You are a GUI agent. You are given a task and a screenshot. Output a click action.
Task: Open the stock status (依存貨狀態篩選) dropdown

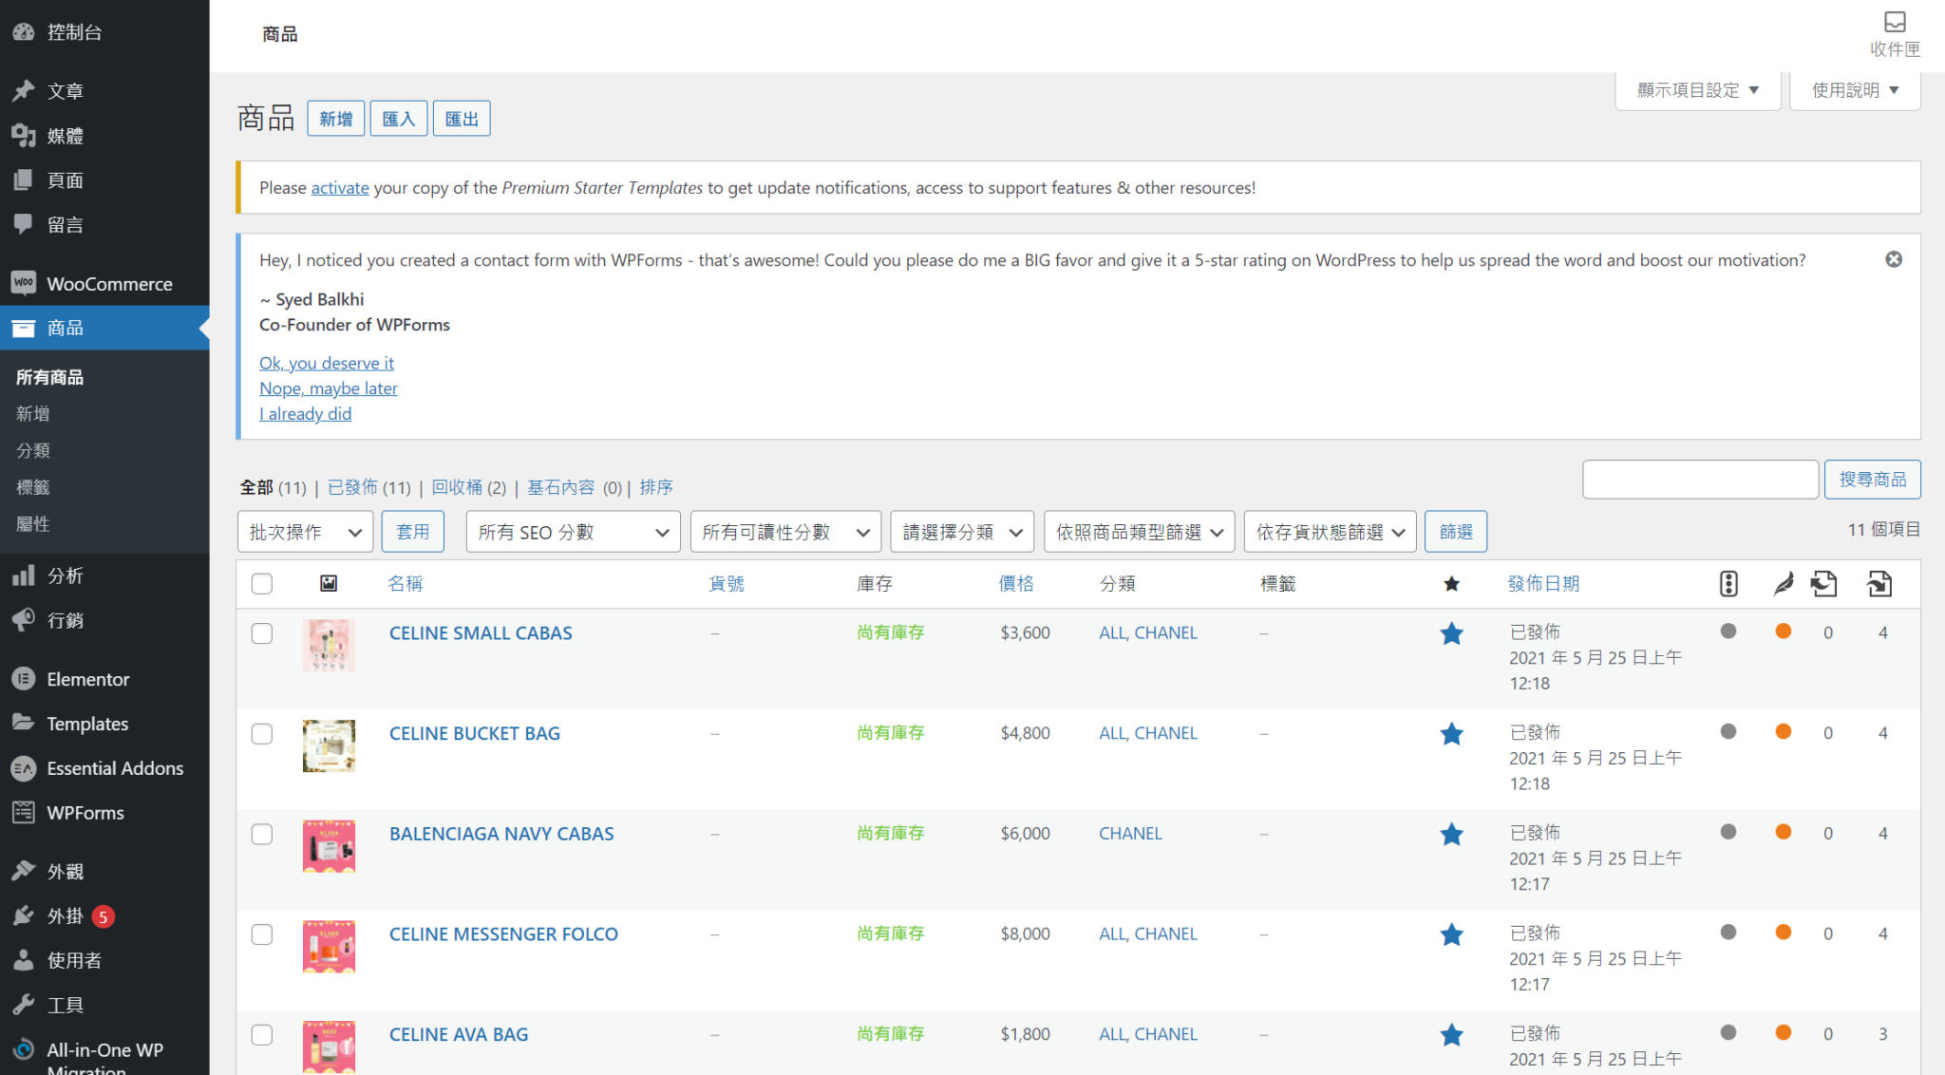coord(1329,531)
